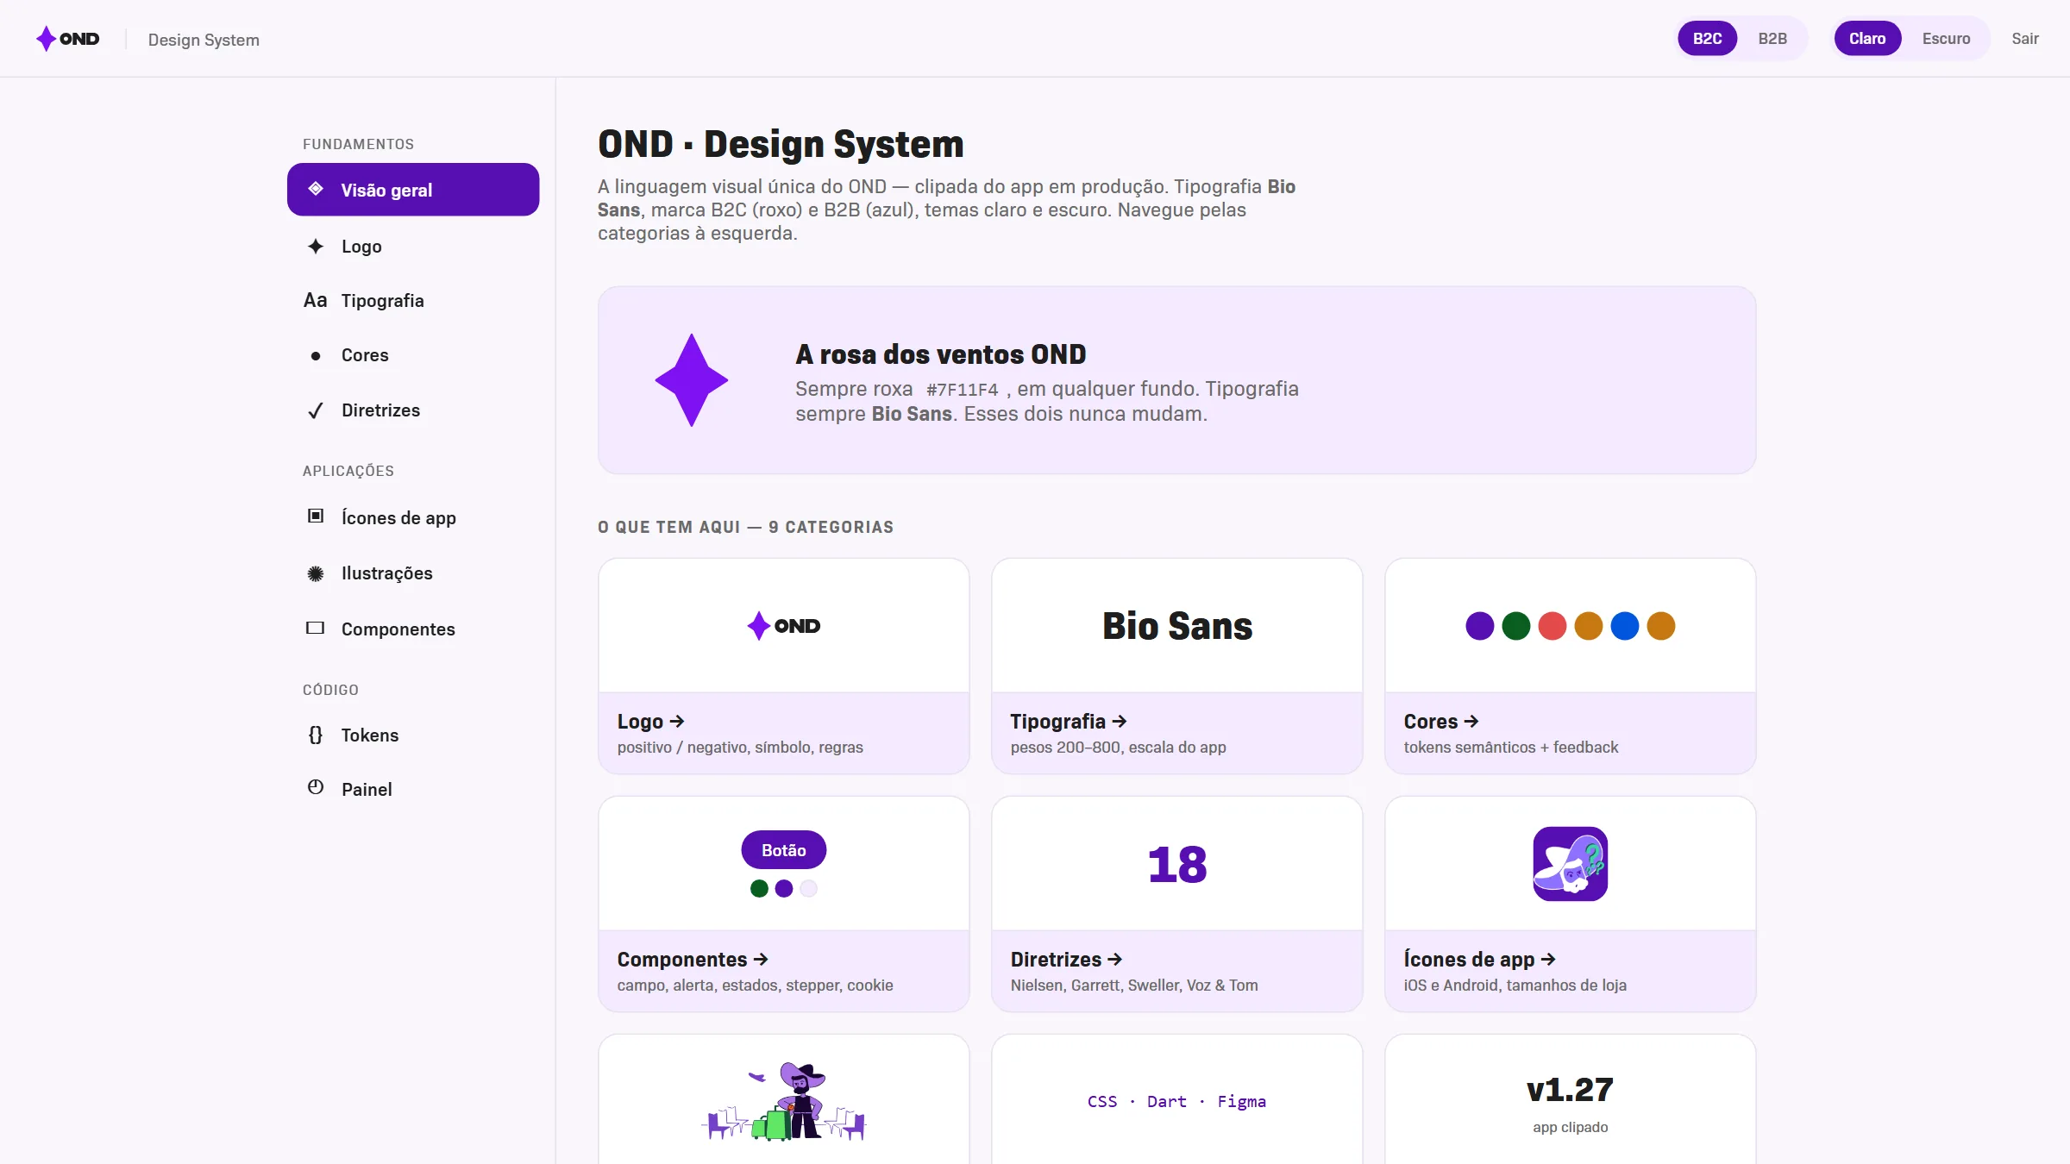Click the curly braces icon beside Tokens
This screenshot has width=2070, height=1164.
pos(316,735)
